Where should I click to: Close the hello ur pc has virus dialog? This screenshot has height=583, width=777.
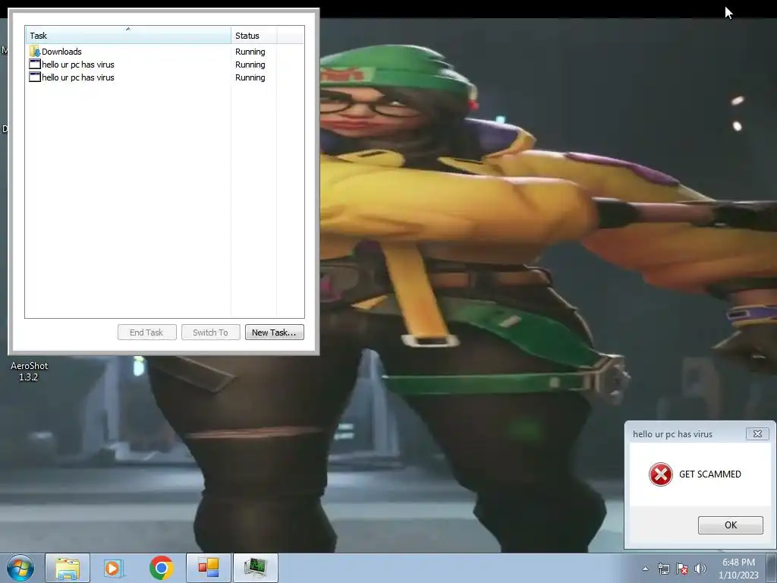tap(757, 433)
